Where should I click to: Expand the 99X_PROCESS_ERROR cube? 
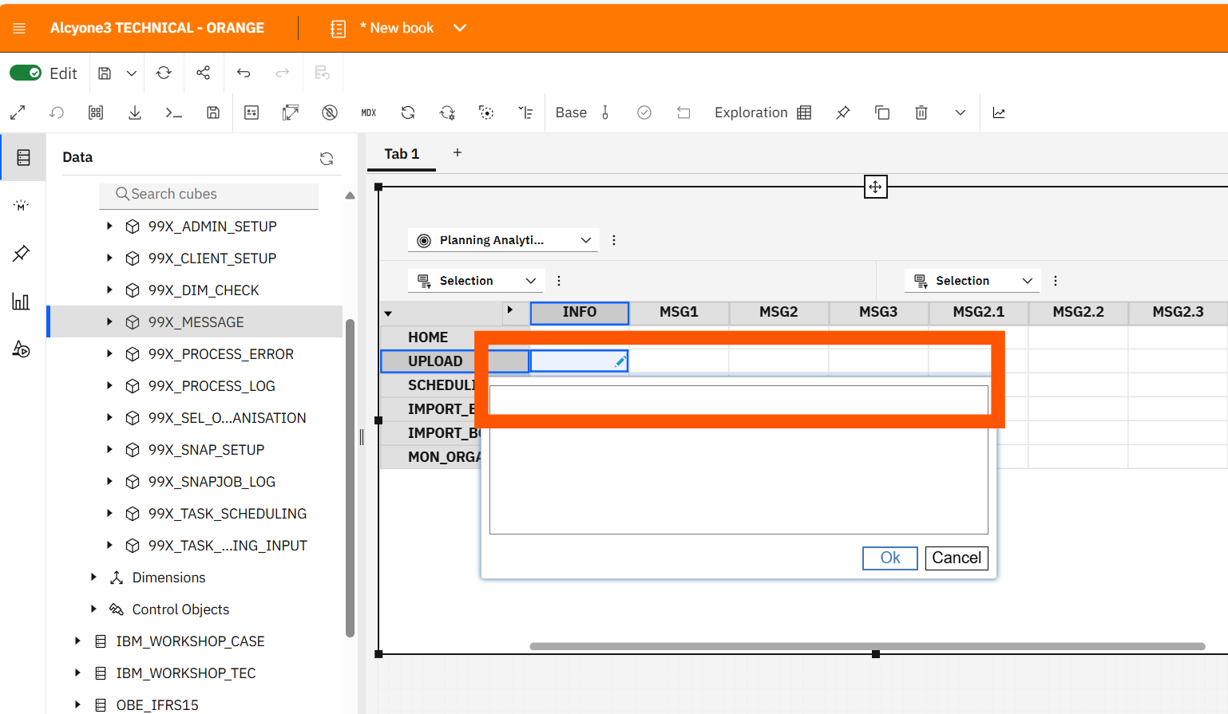click(x=109, y=353)
